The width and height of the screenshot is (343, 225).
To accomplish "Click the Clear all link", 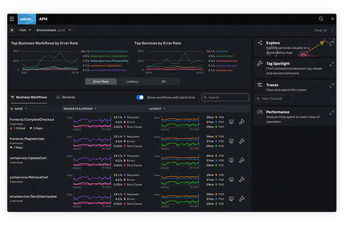I will [320, 30].
